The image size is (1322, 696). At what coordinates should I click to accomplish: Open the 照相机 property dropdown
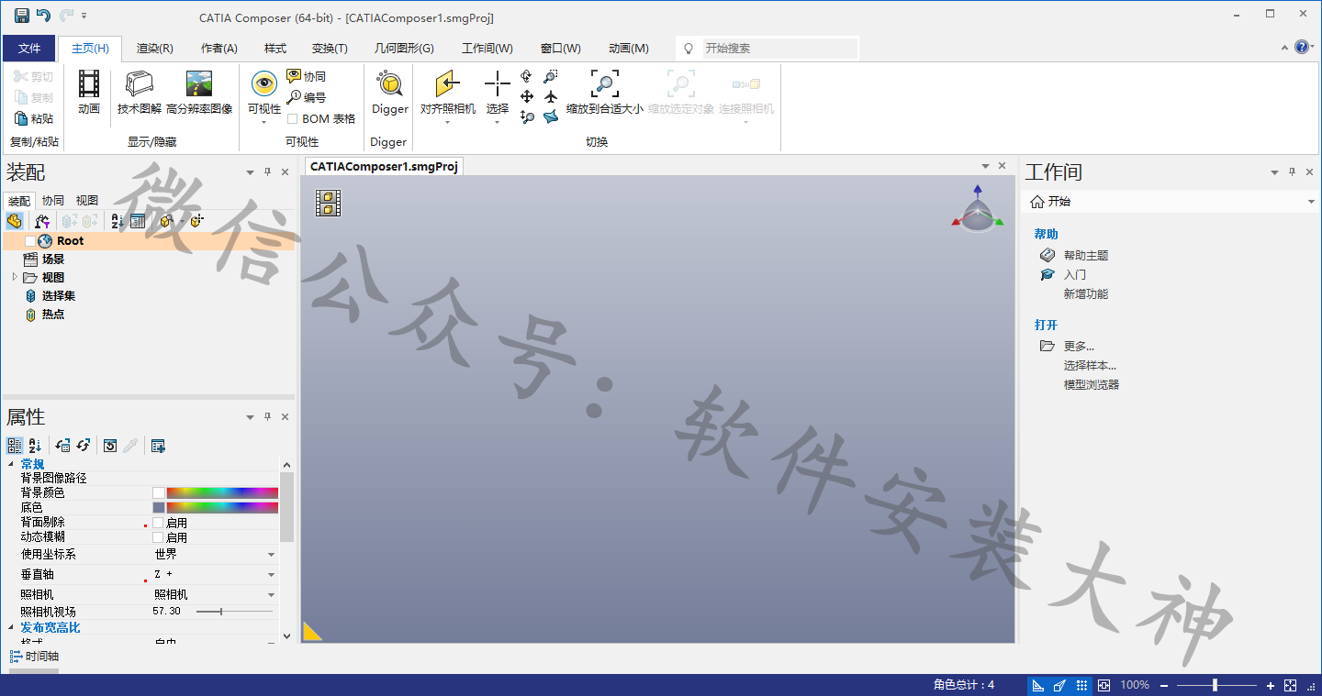click(271, 595)
